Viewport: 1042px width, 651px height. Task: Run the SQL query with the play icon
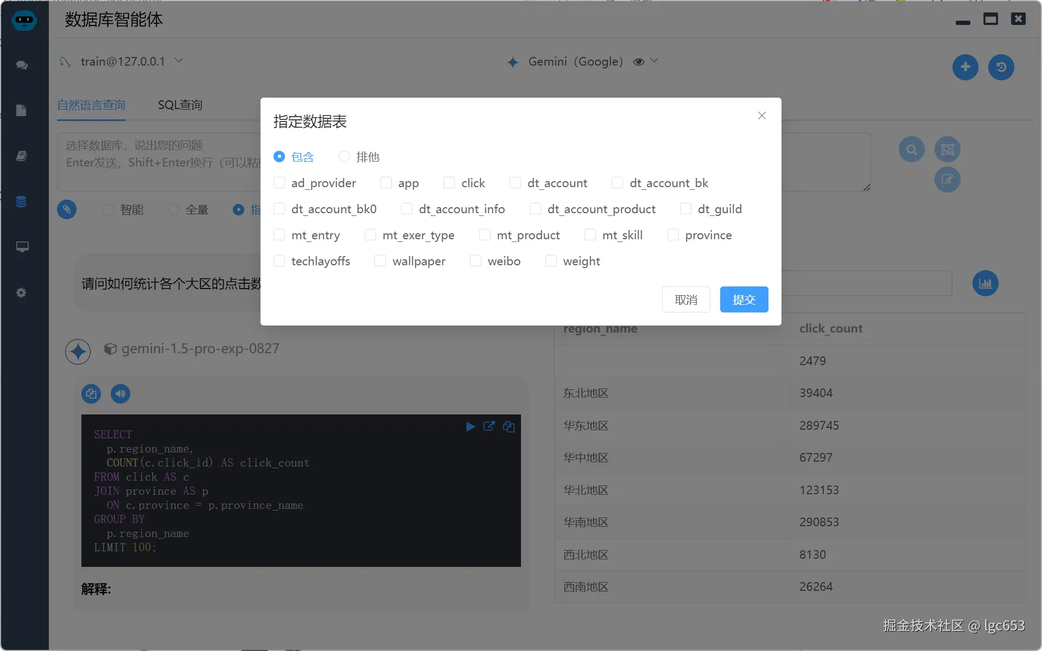tap(470, 426)
